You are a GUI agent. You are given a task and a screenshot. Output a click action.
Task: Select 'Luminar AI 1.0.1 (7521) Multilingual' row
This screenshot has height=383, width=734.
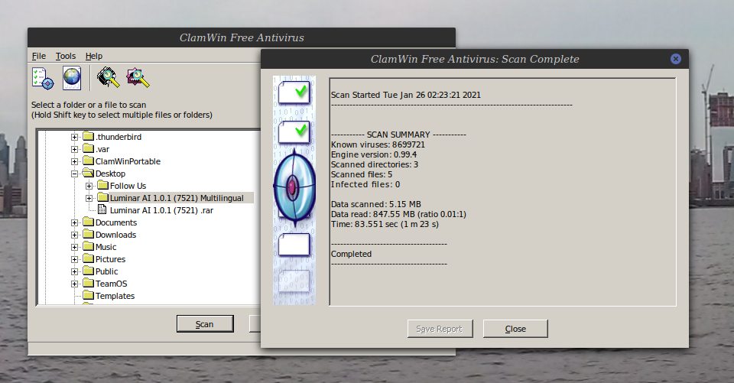tap(177, 199)
